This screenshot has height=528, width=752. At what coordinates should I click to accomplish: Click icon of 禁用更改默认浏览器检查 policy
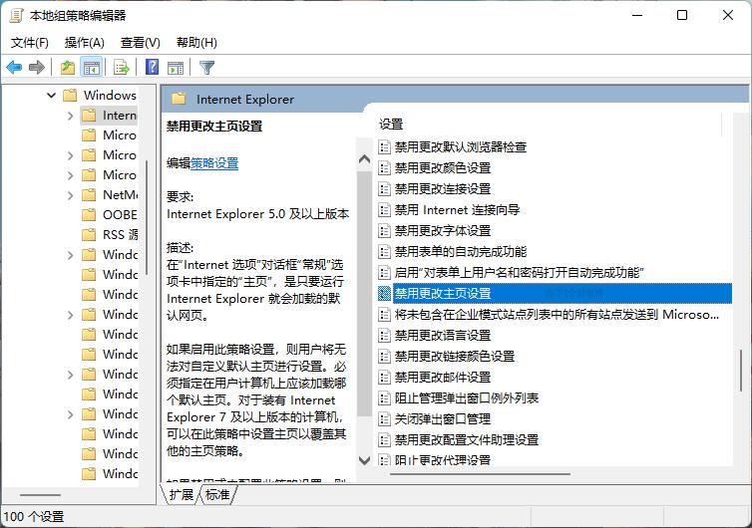tap(384, 146)
